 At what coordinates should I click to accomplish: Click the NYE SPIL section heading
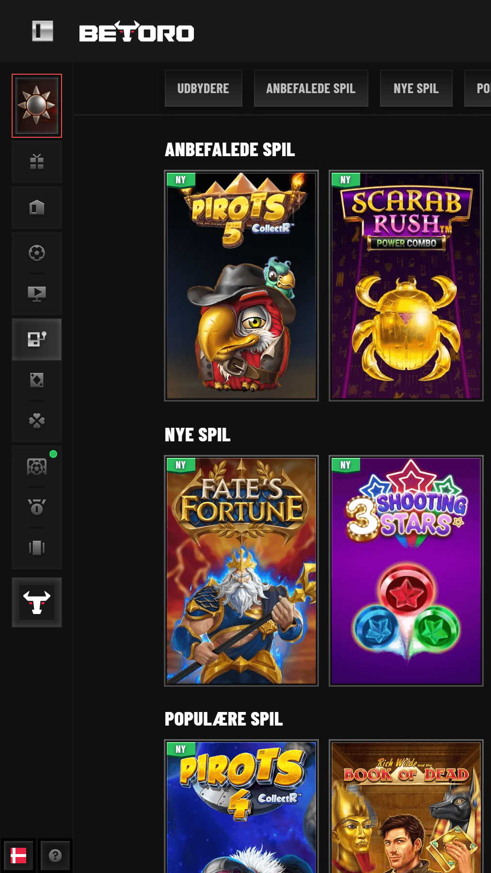pyautogui.click(x=198, y=435)
